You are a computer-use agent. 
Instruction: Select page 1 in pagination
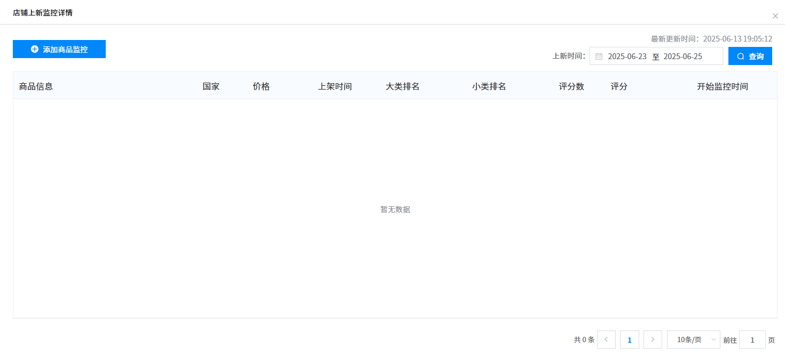point(630,340)
